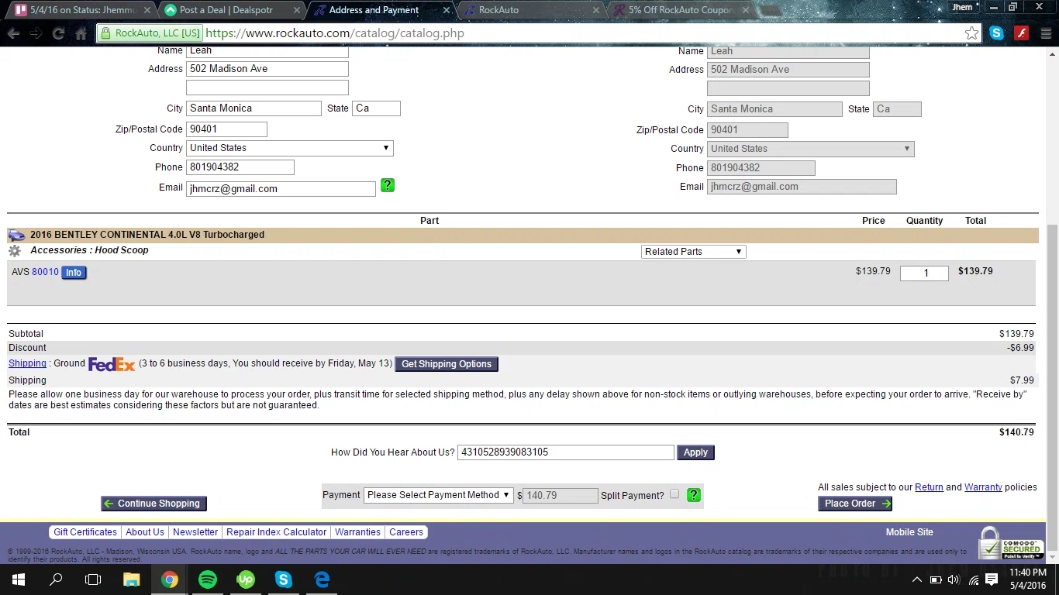Open the Shipping link near Ground
This screenshot has height=595, width=1059.
coord(27,363)
